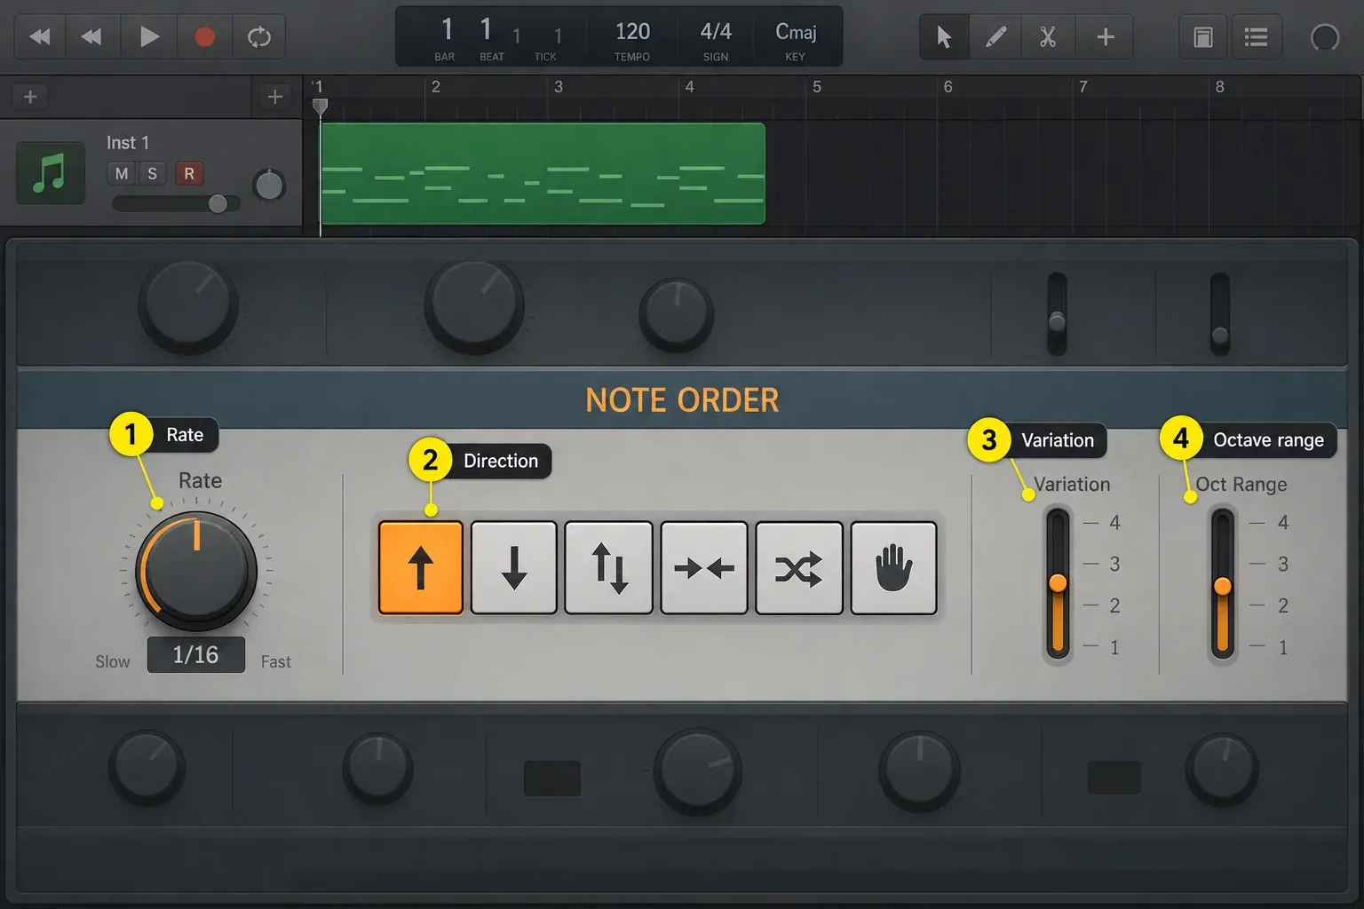The height and width of the screenshot is (909, 1364).
Task: Click the BAR position value
Action: (448, 30)
